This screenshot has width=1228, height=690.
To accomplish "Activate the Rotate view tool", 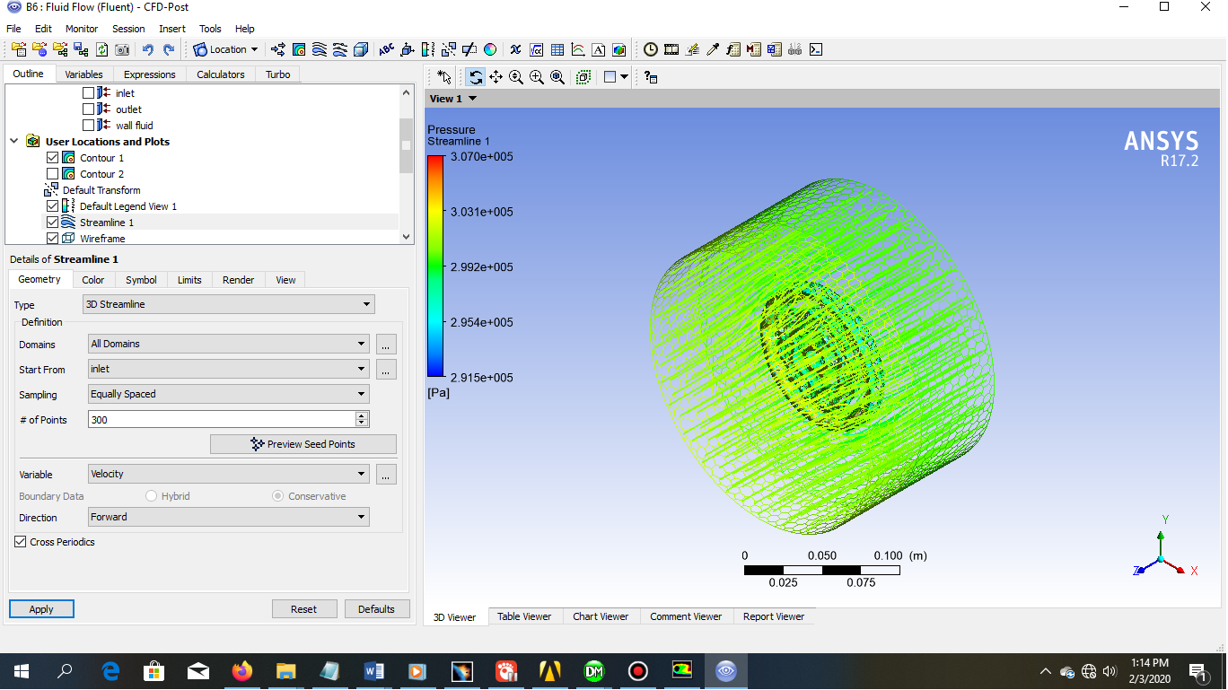I will (x=477, y=77).
